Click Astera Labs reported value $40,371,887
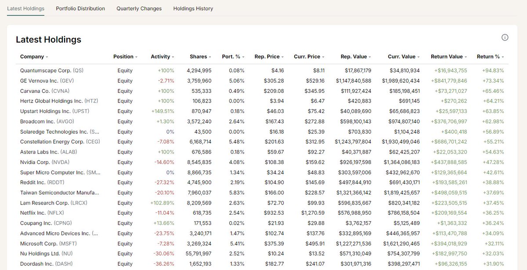 click(356, 152)
